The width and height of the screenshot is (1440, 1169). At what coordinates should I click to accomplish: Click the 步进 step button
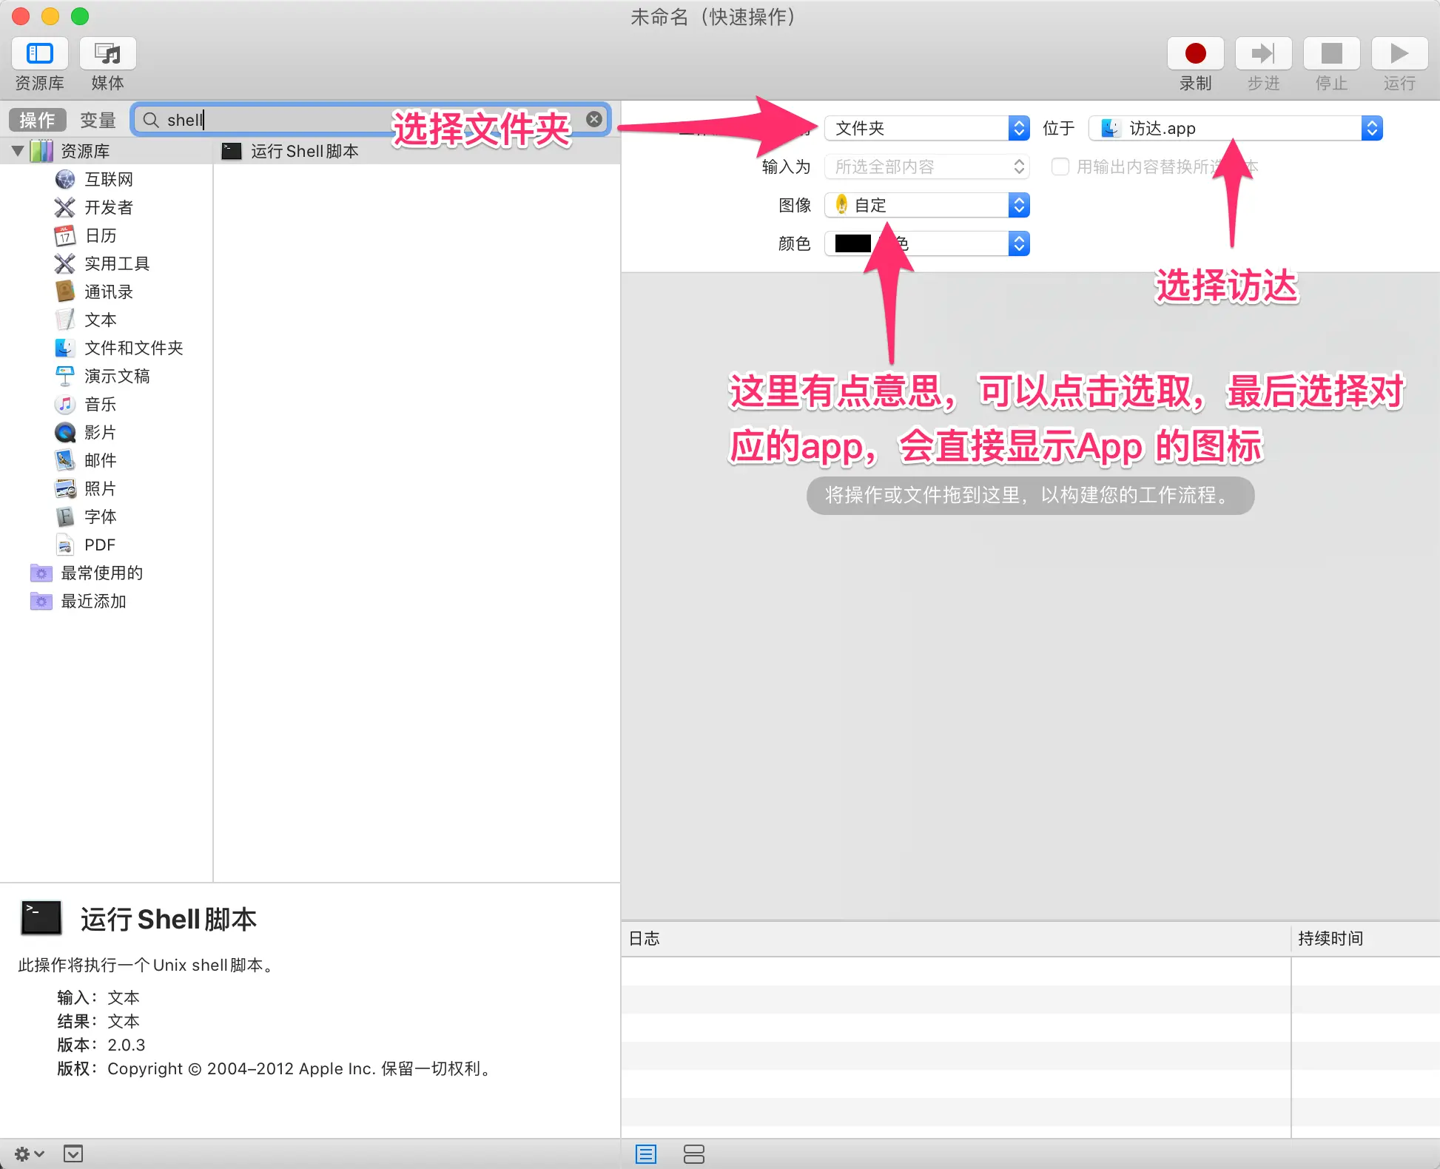pos(1262,53)
